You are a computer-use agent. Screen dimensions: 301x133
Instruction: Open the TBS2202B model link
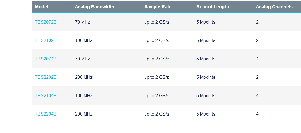(46, 77)
